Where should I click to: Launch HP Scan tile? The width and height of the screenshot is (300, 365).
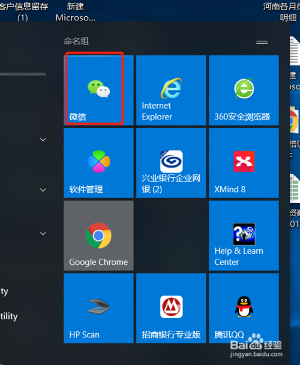98,308
